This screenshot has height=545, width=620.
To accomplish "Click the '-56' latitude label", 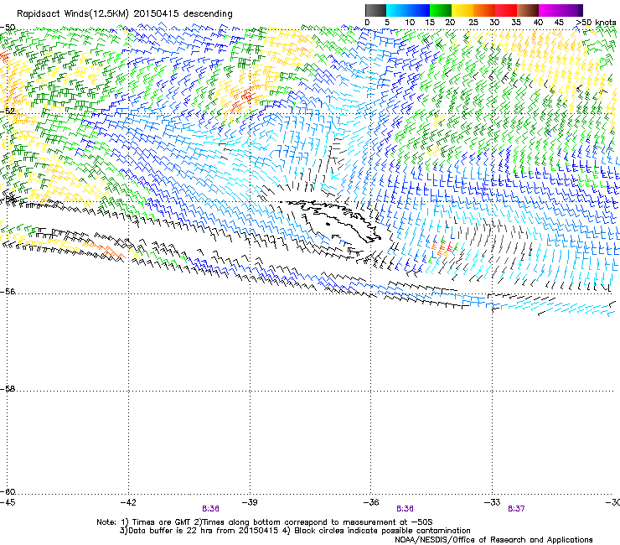I will [x=8, y=291].
